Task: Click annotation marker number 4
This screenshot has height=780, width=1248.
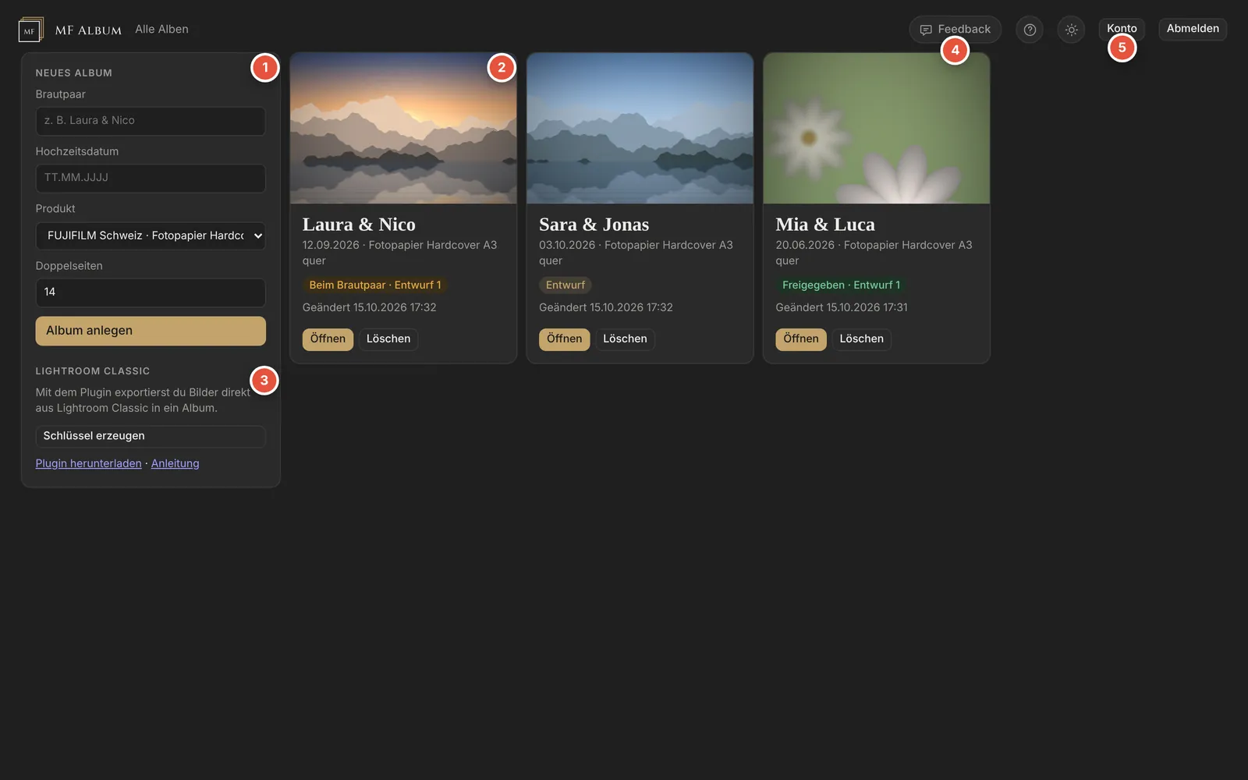Action: pos(955,51)
